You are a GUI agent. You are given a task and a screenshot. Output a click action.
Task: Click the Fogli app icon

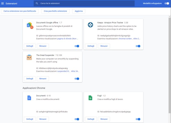coord(90,98)
